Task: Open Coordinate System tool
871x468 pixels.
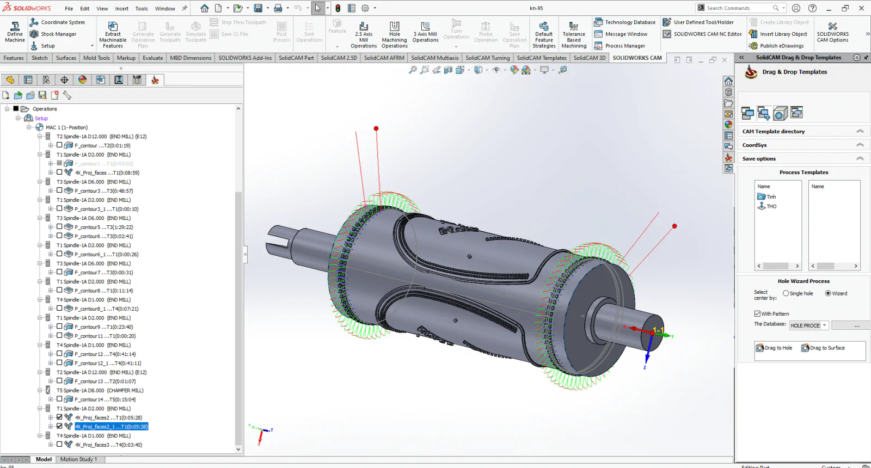Action: [57, 22]
